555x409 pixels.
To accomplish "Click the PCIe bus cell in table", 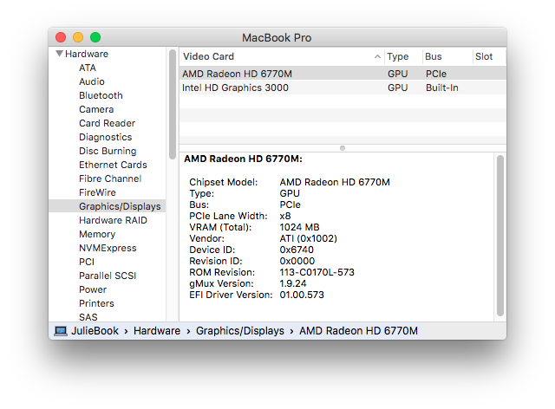I will point(436,74).
